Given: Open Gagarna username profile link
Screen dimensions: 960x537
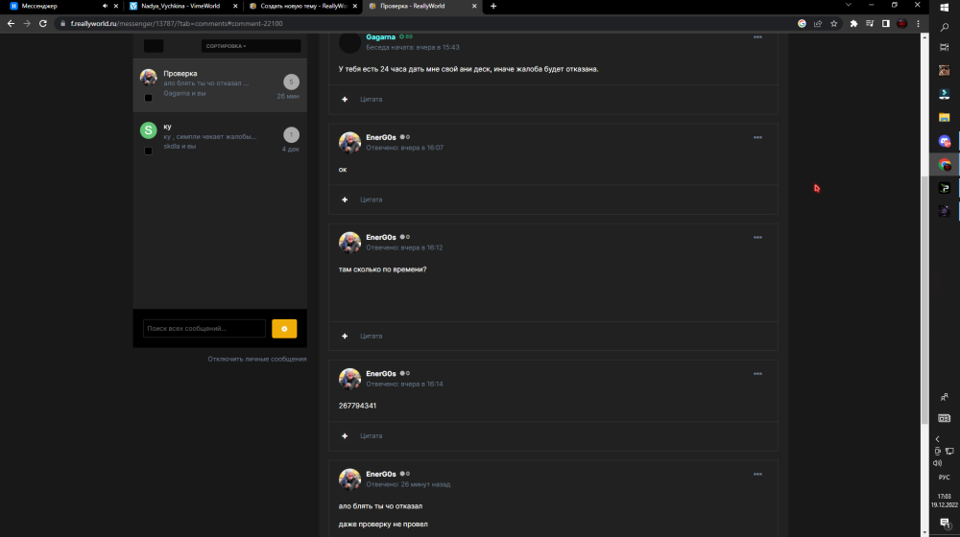Looking at the screenshot, I should pos(381,37).
